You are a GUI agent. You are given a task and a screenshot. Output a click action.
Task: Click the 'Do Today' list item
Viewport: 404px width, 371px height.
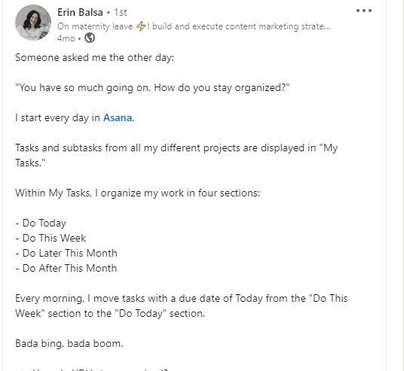click(41, 223)
